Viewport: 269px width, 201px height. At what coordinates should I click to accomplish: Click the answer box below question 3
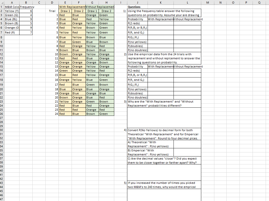164,118
